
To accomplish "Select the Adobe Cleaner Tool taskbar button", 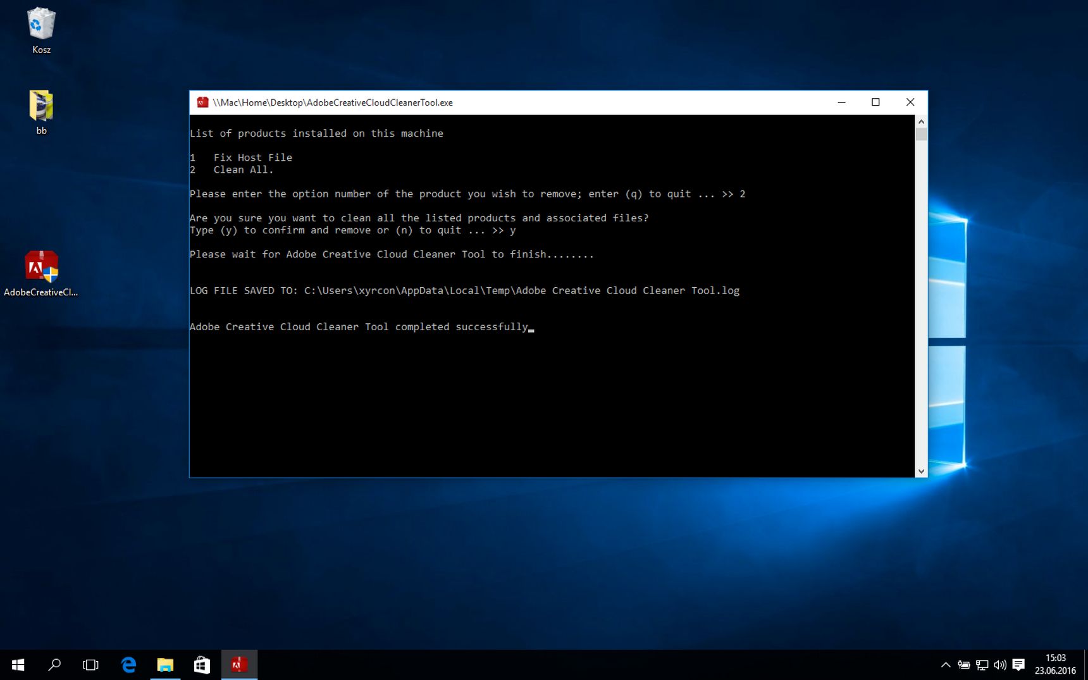I will [x=239, y=665].
